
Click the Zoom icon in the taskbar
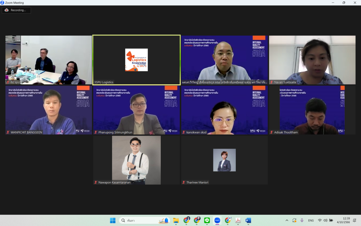[x=217, y=220]
